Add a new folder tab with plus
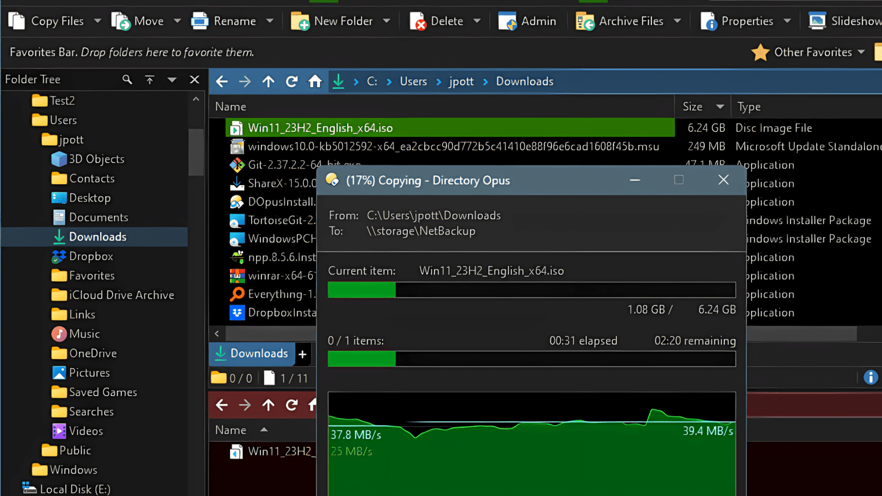Screen dimensions: 882x496 coord(302,354)
